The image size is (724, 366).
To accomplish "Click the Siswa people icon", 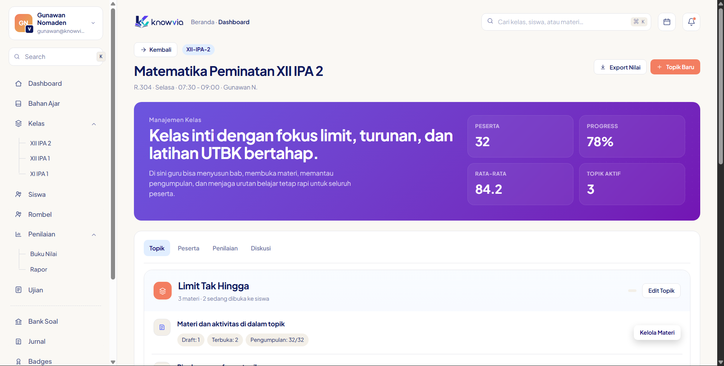I will [18, 195].
